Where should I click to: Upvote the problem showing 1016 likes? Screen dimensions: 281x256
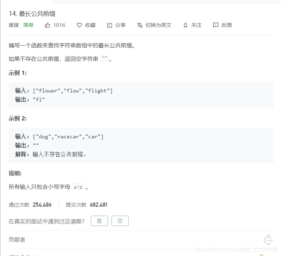click(55, 25)
